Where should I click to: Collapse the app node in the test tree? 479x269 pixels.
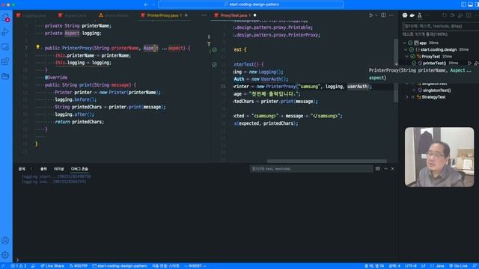click(404, 43)
